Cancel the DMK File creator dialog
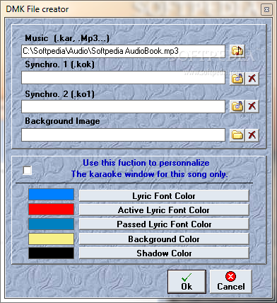277x303 pixels. click(x=231, y=282)
